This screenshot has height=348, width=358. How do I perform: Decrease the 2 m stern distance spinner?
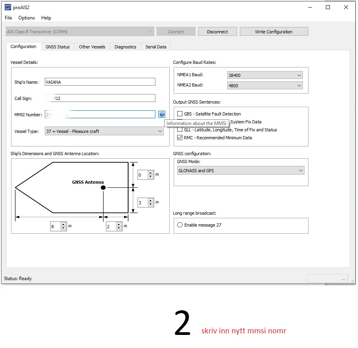pos(119,228)
